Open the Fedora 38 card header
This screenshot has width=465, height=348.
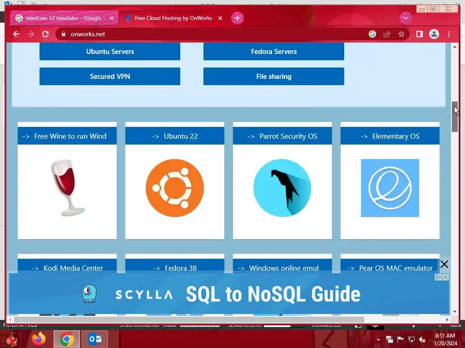point(175,266)
